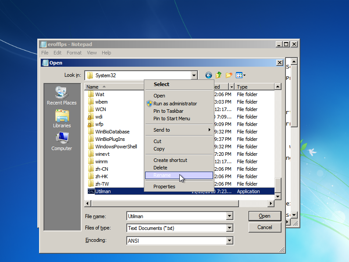Click the Cancel button
349x262 pixels.
264,227
